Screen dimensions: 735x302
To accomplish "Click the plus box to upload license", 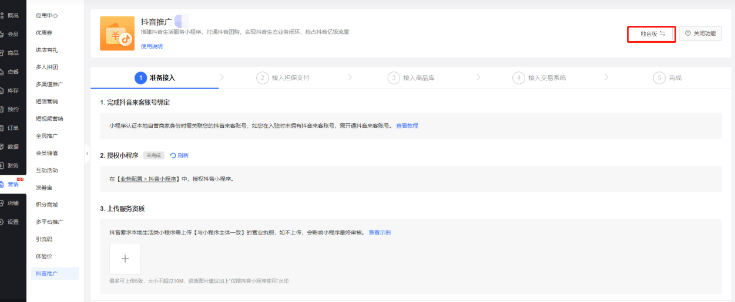I will [125, 259].
